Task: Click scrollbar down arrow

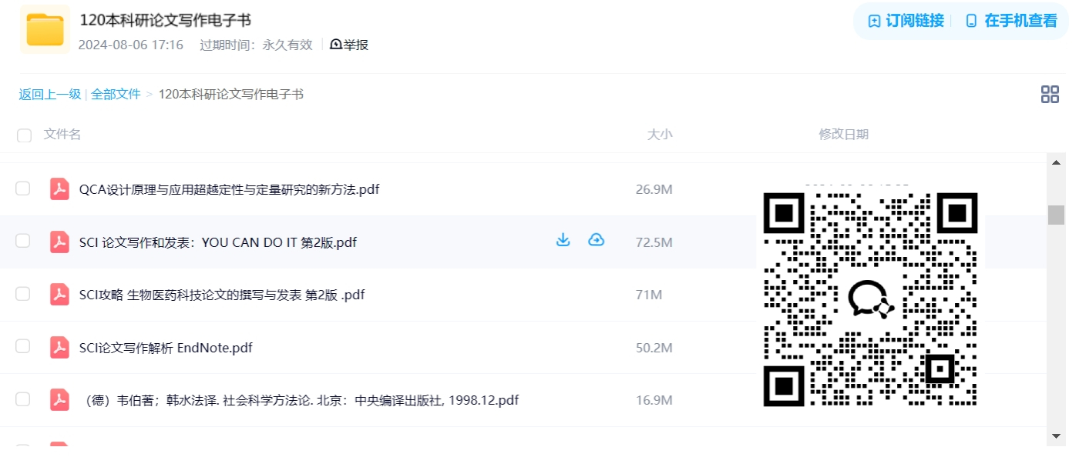Action: 1056,436
